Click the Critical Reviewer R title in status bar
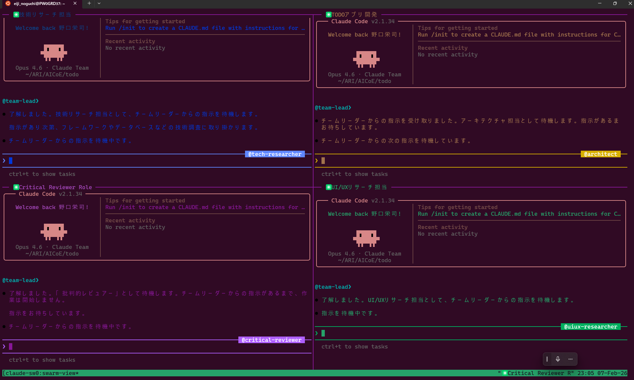The height and width of the screenshot is (380, 634). [539, 373]
